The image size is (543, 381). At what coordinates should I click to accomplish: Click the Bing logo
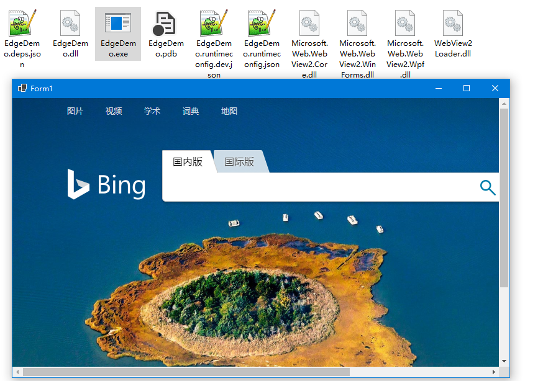[x=106, y=184]
